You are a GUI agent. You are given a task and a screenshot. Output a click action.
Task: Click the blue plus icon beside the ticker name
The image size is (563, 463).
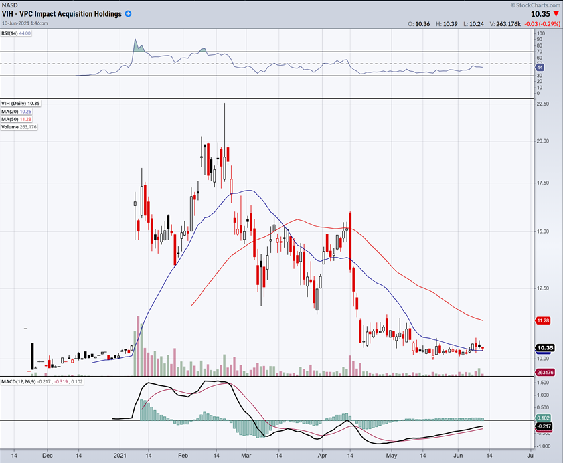[128, 14]
